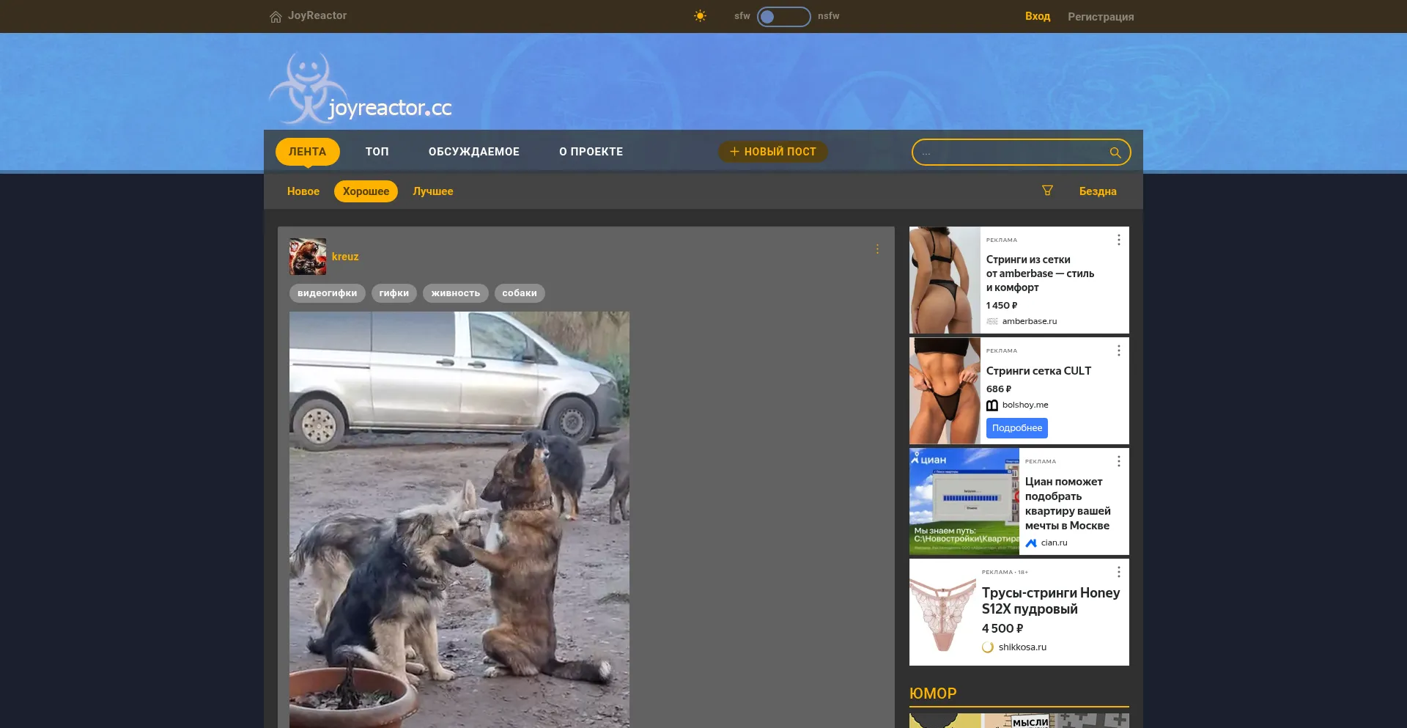This screenshot has width=1407, height=728.
Task: Click the cian.ru ad logo icon
Action: coord(1031,543)
